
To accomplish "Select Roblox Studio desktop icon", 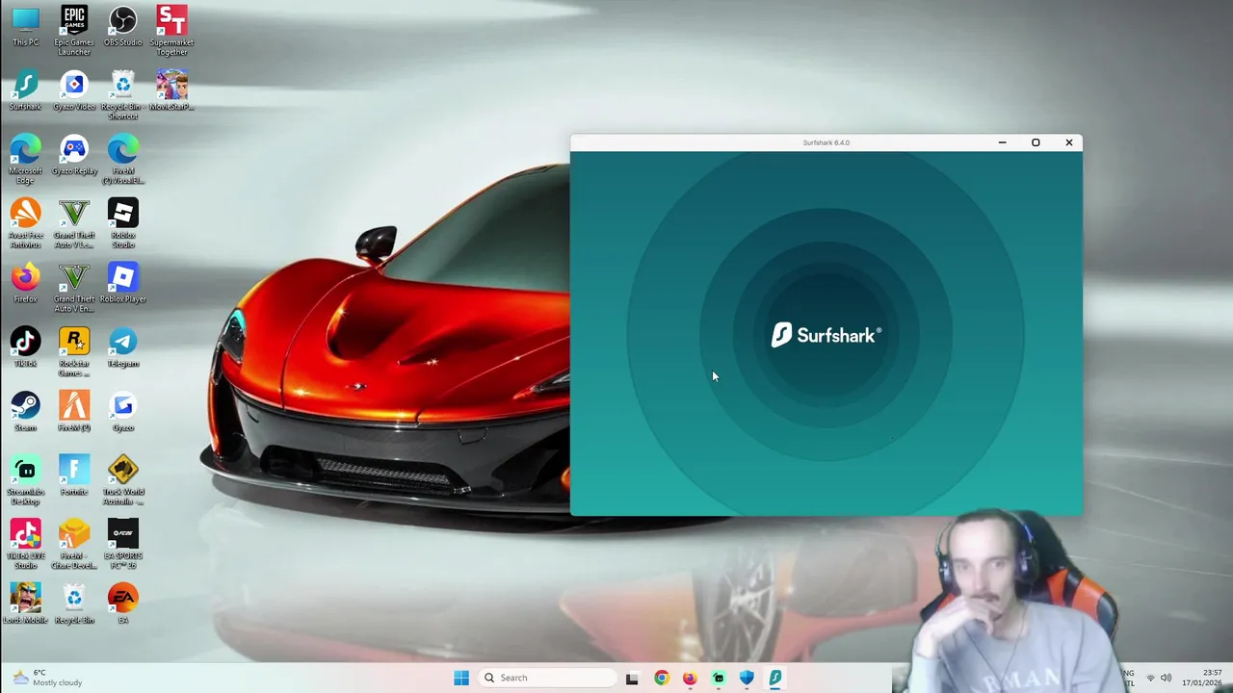I will tap(122, 223).
